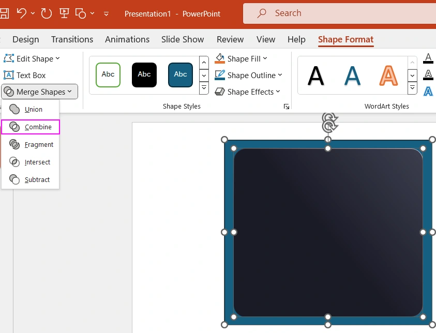Click the Start From Beginning presentation icon
The height and width of the screenshot is (333, 436).
click(x=64, y=13)
